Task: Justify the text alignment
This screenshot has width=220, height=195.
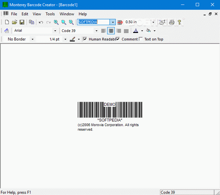Action: pos(126,31)
